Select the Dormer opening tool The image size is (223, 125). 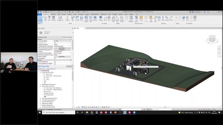pyautogui.click(x=171, y=18)
